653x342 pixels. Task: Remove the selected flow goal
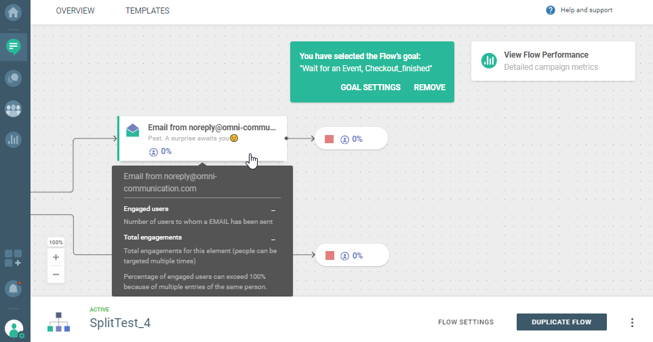(429, 88)
